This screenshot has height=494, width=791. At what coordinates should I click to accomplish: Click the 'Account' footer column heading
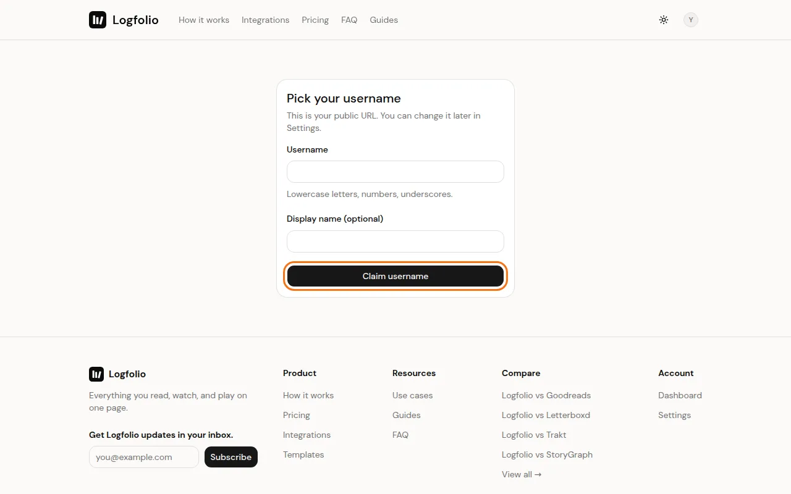pos(675,373)
